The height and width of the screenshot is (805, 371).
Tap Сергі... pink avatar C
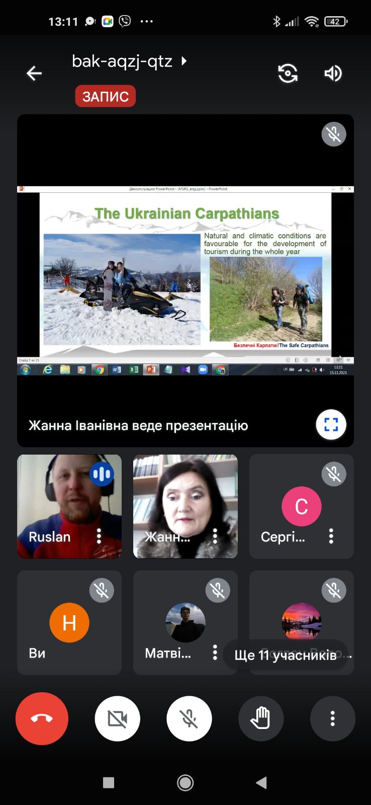(301, 506)
